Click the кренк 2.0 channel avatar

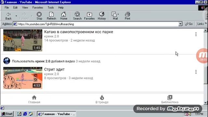pyautogui.click(x=6, y=61)
